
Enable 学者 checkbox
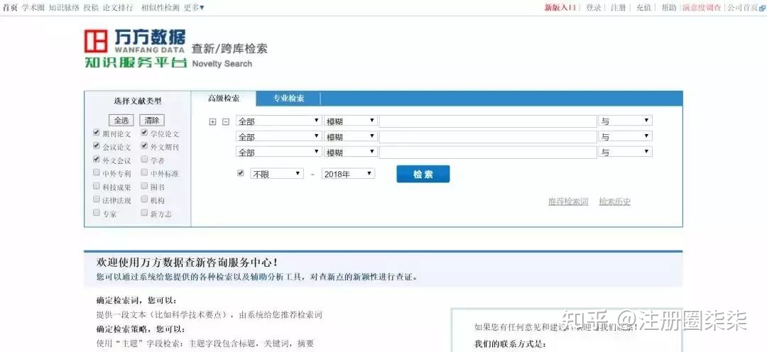click(144, 160)
